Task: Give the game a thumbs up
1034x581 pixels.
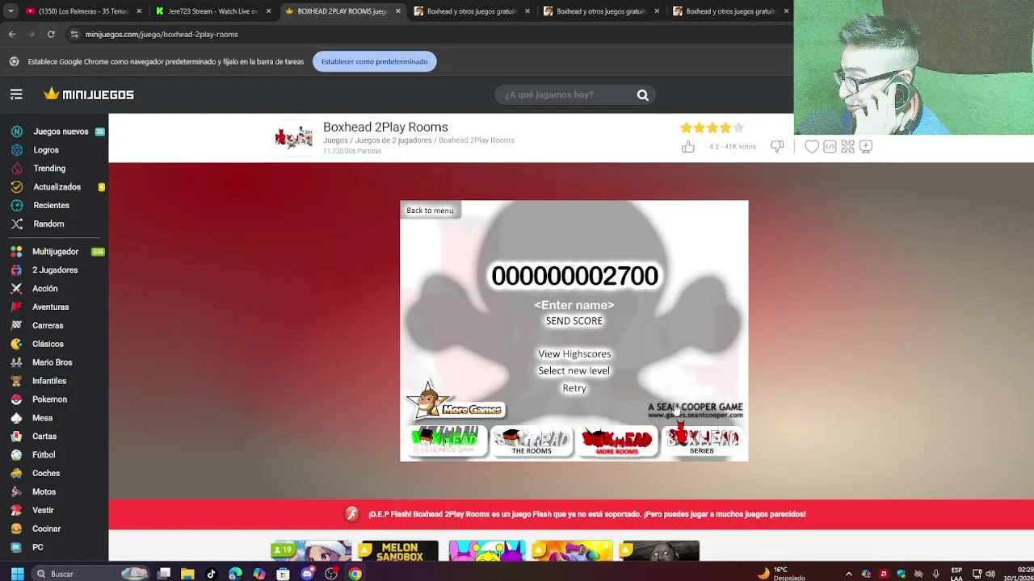Action: pos(687,147)
